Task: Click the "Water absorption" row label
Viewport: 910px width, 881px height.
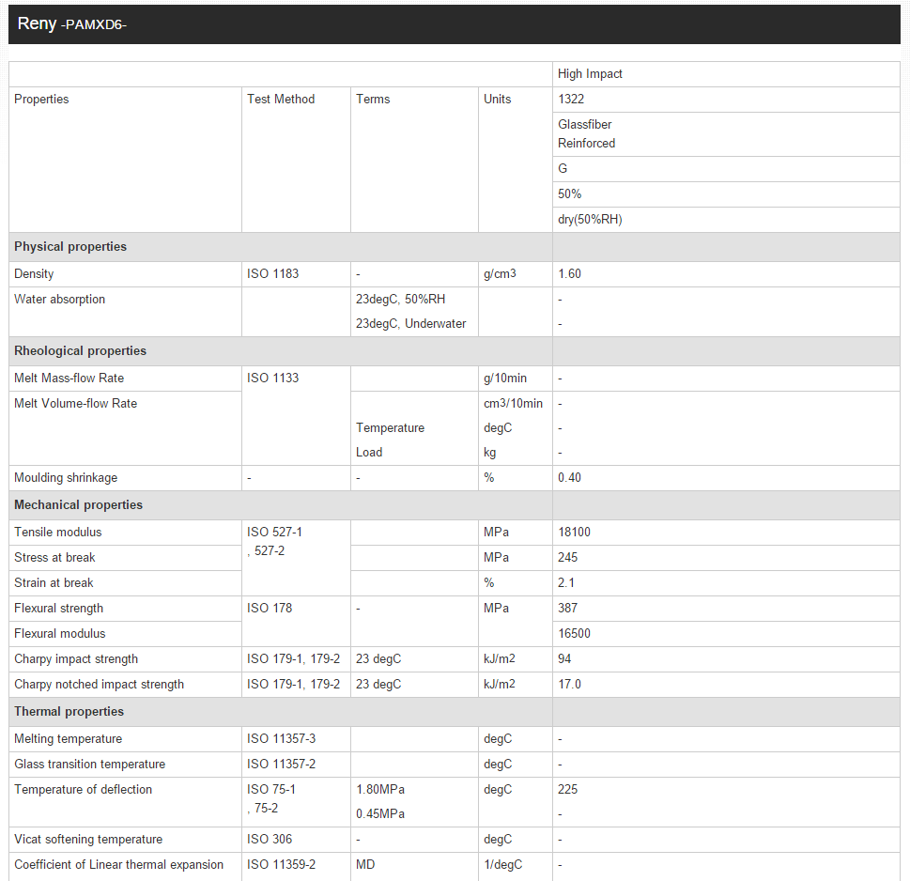Action: coord(60,300)
